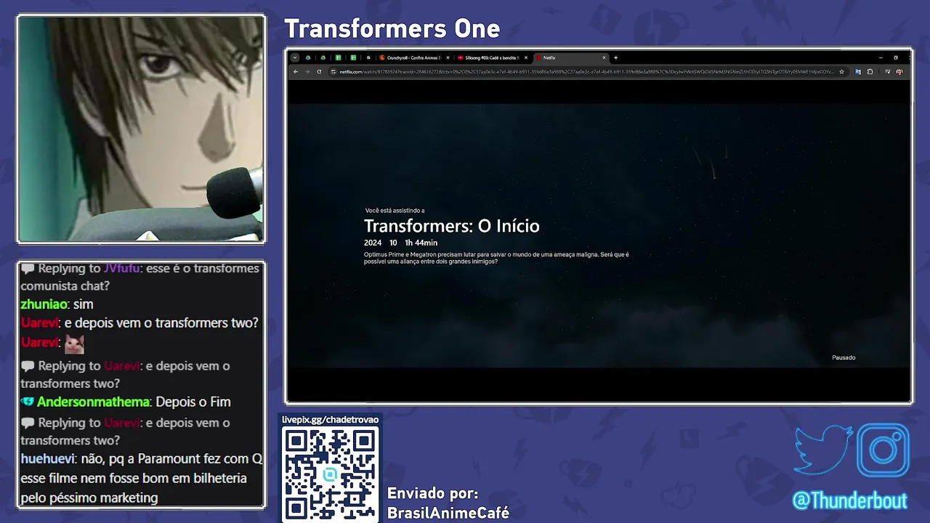Switch to the Crunchyroll tab
The height and width of the screenshot is (523, 930).
[x=415, y=57]
